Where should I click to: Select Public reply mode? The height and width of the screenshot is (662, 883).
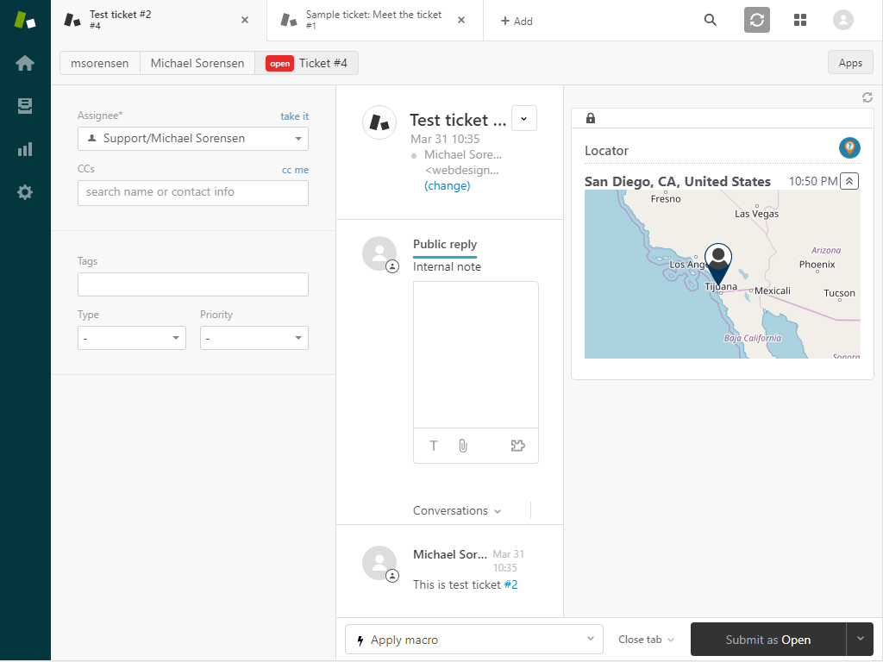click(x=445, y=245)
